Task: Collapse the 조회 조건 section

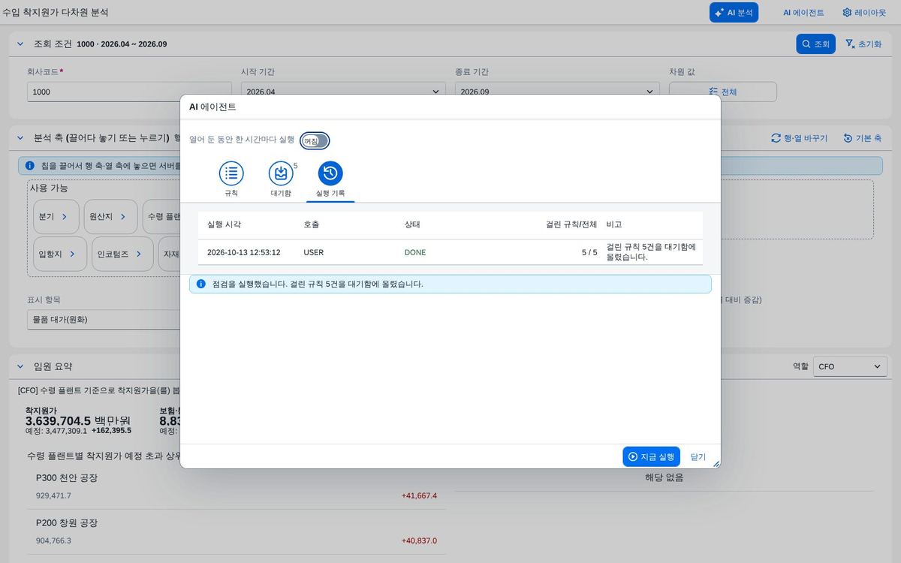Action: (x=20, y=44)
